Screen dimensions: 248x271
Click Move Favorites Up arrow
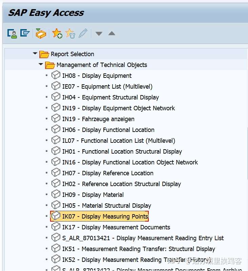tap(111, 33)
